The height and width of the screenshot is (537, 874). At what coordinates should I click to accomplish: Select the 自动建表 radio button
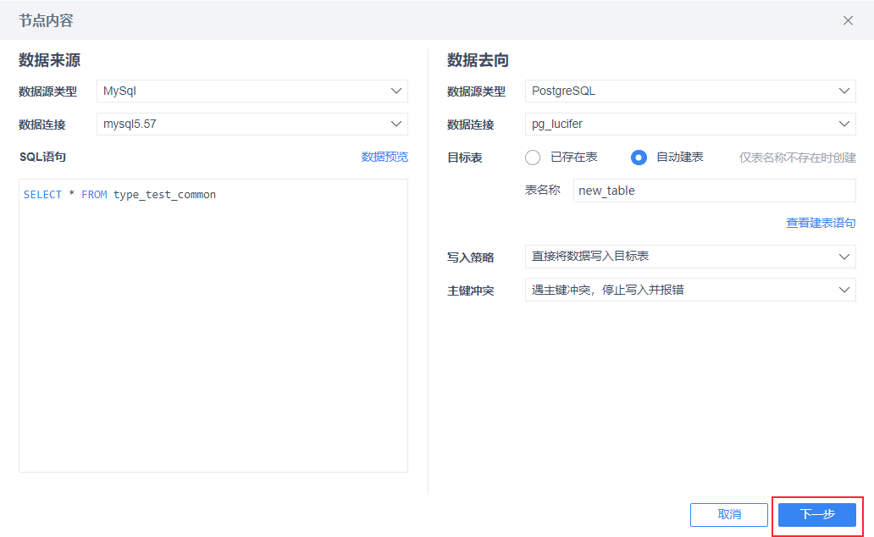click(x=639, y=158)
